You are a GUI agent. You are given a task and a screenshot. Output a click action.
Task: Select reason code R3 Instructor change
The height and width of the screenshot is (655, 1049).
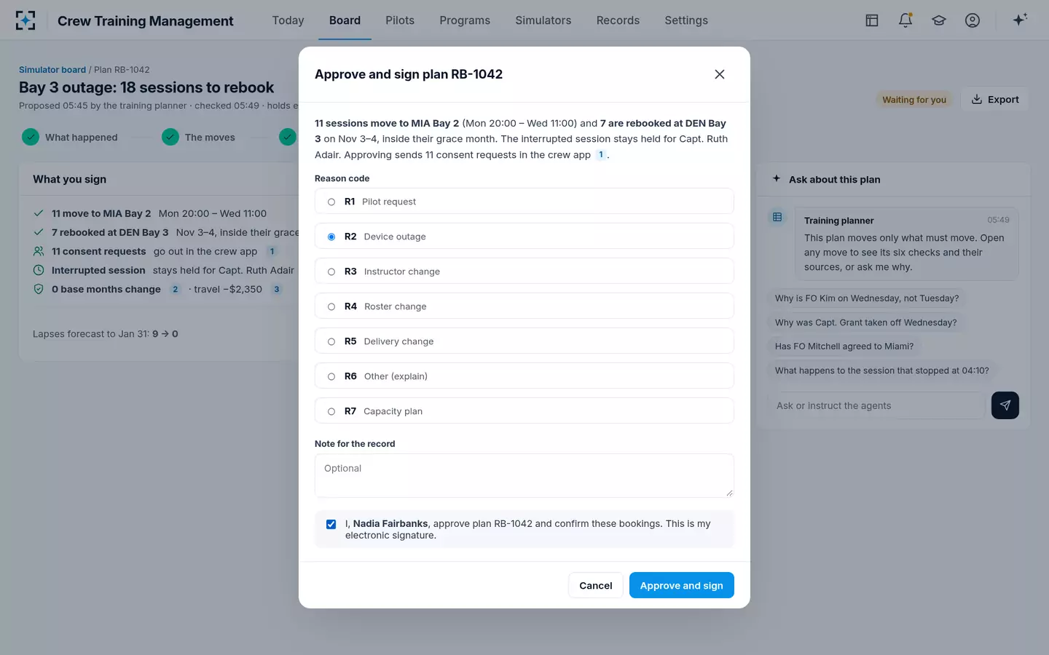pos(524,271)
